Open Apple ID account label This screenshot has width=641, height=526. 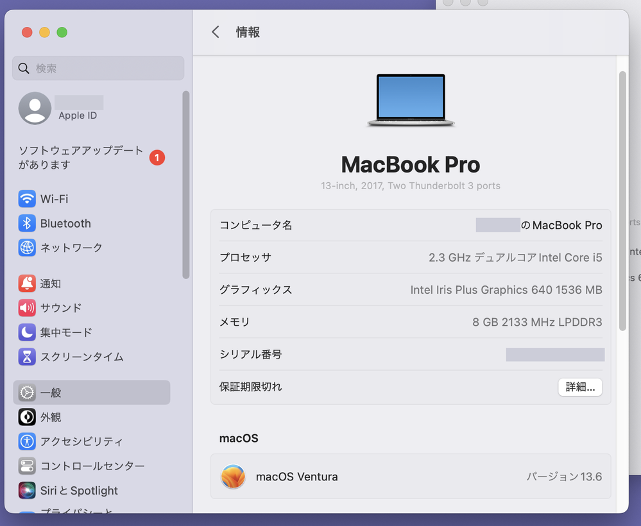tap(78, 115)
